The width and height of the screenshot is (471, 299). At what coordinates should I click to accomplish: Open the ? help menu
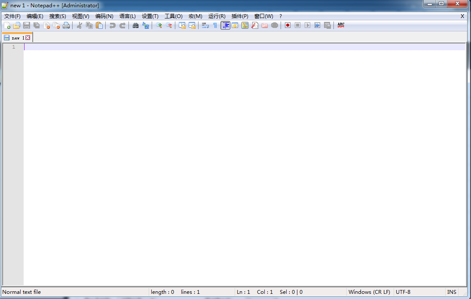[281, 16]
